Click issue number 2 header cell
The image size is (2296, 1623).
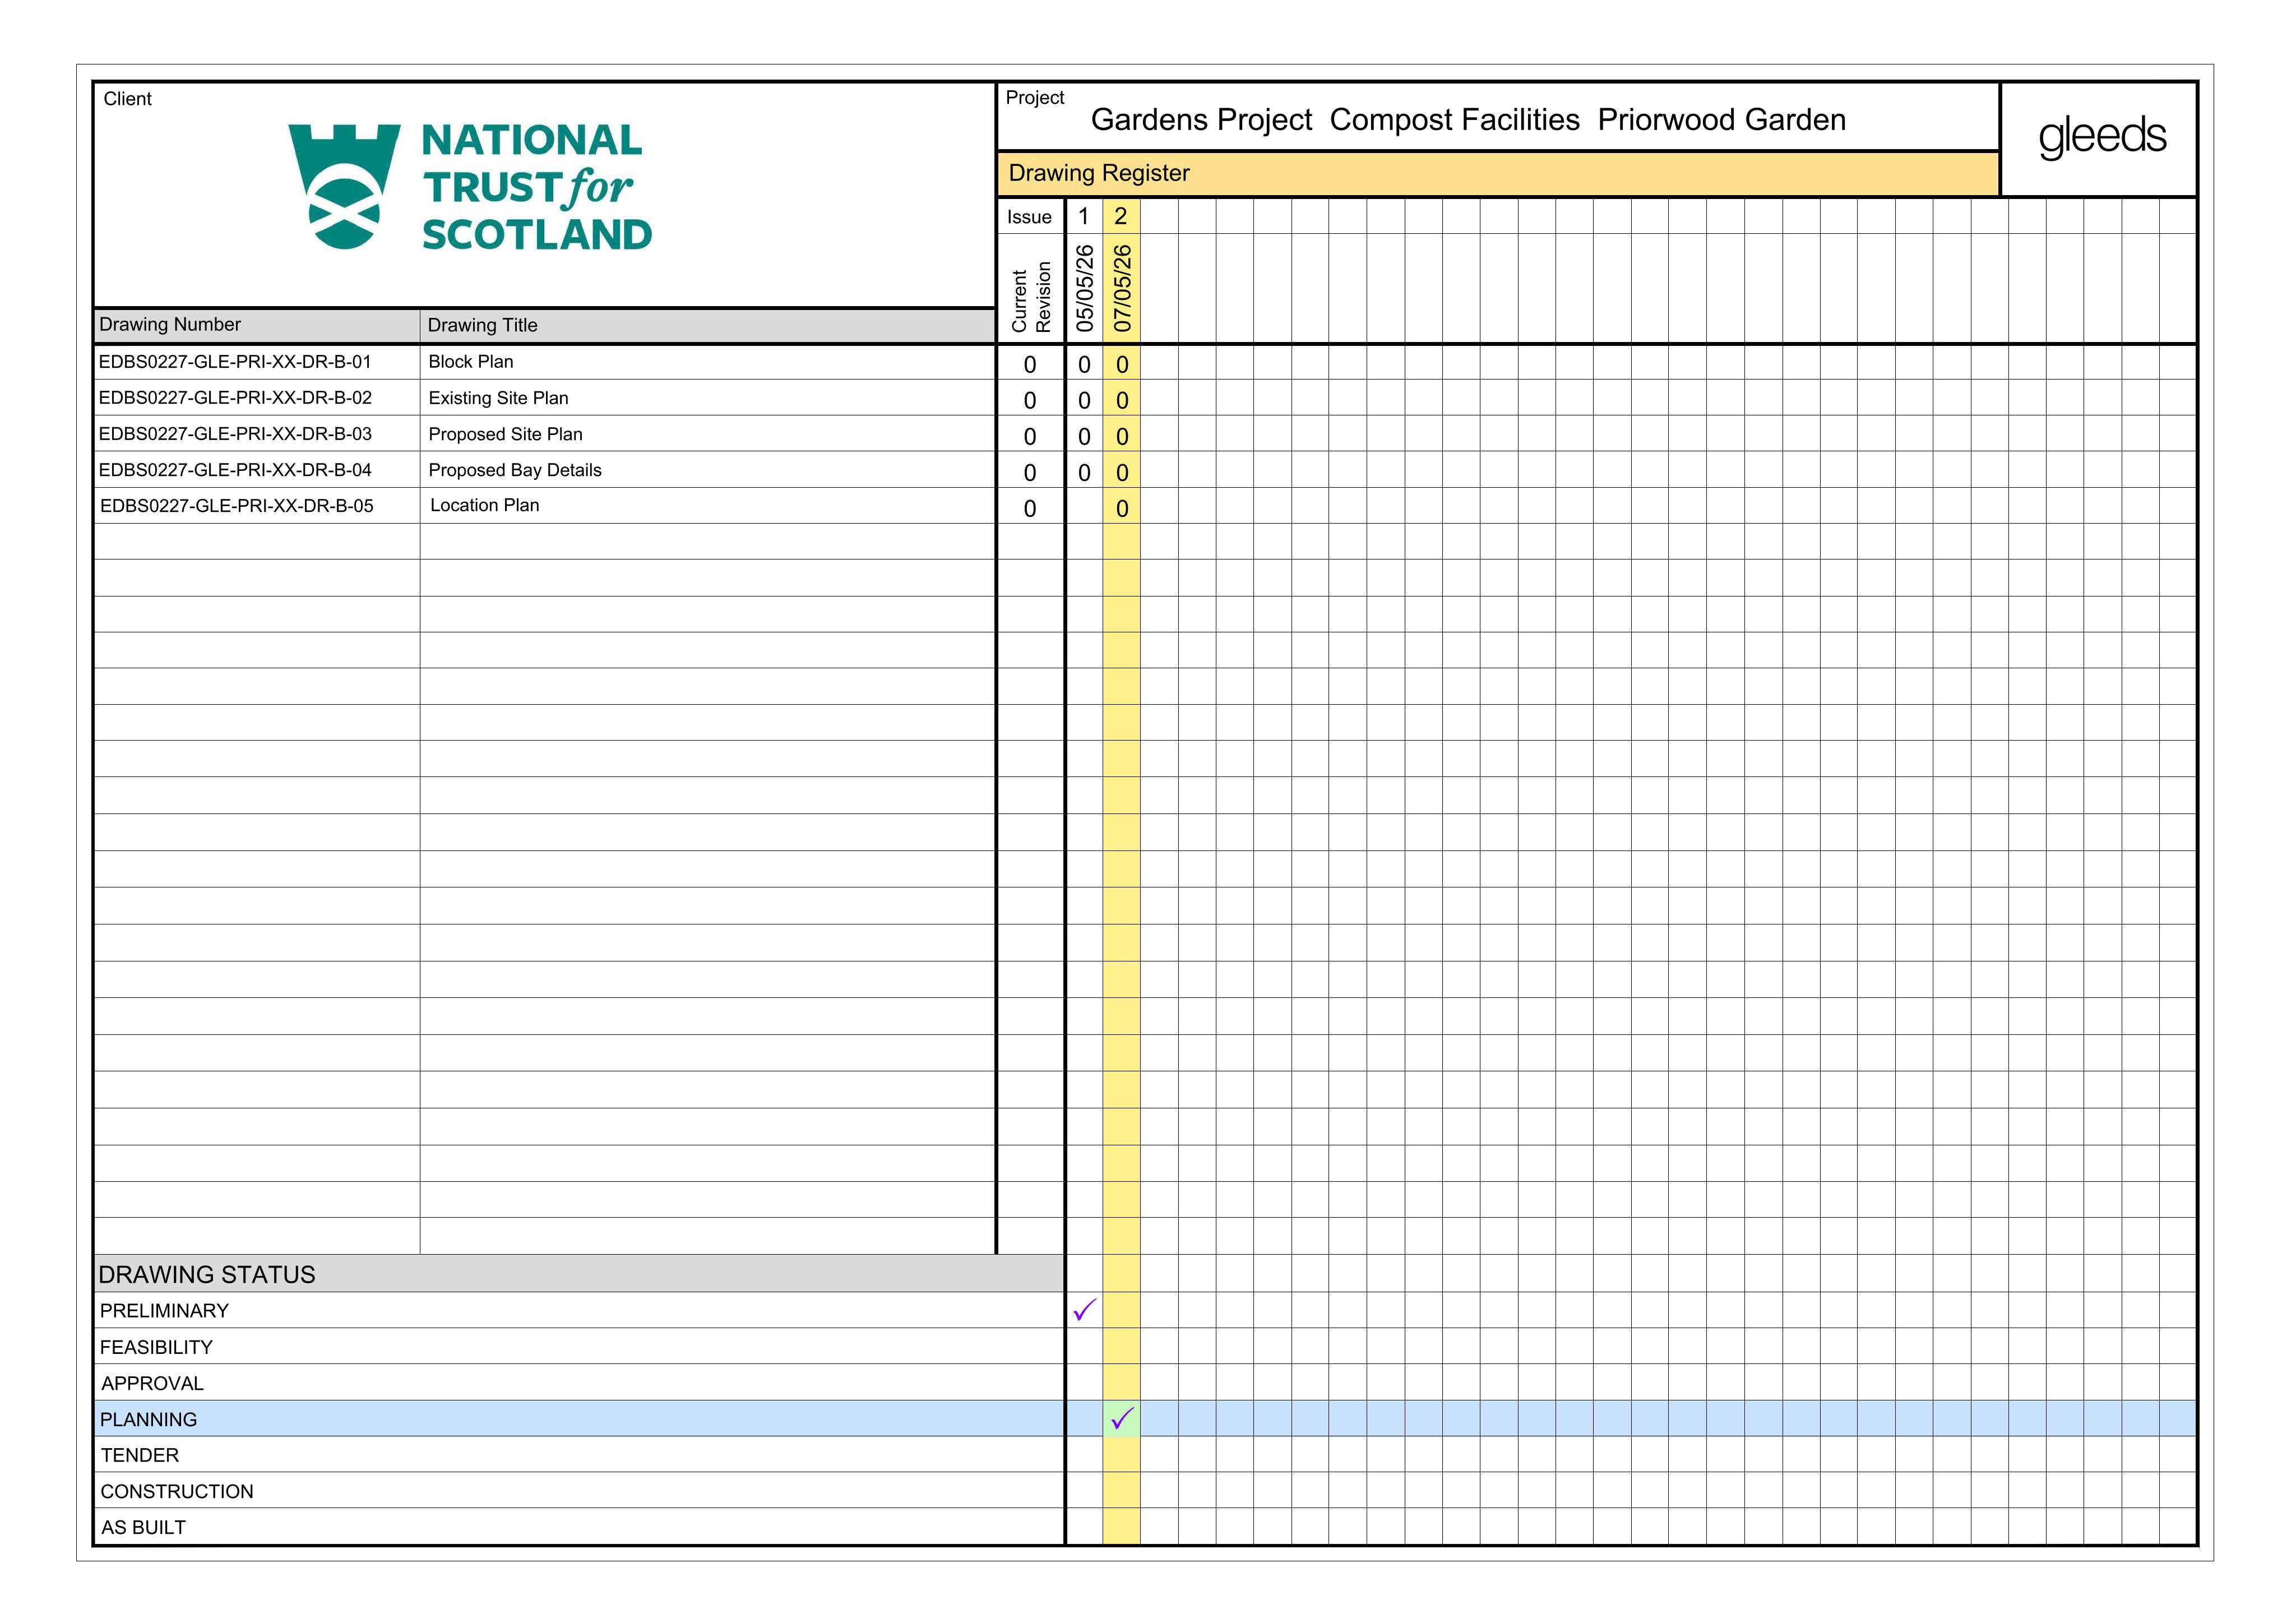1121,216
